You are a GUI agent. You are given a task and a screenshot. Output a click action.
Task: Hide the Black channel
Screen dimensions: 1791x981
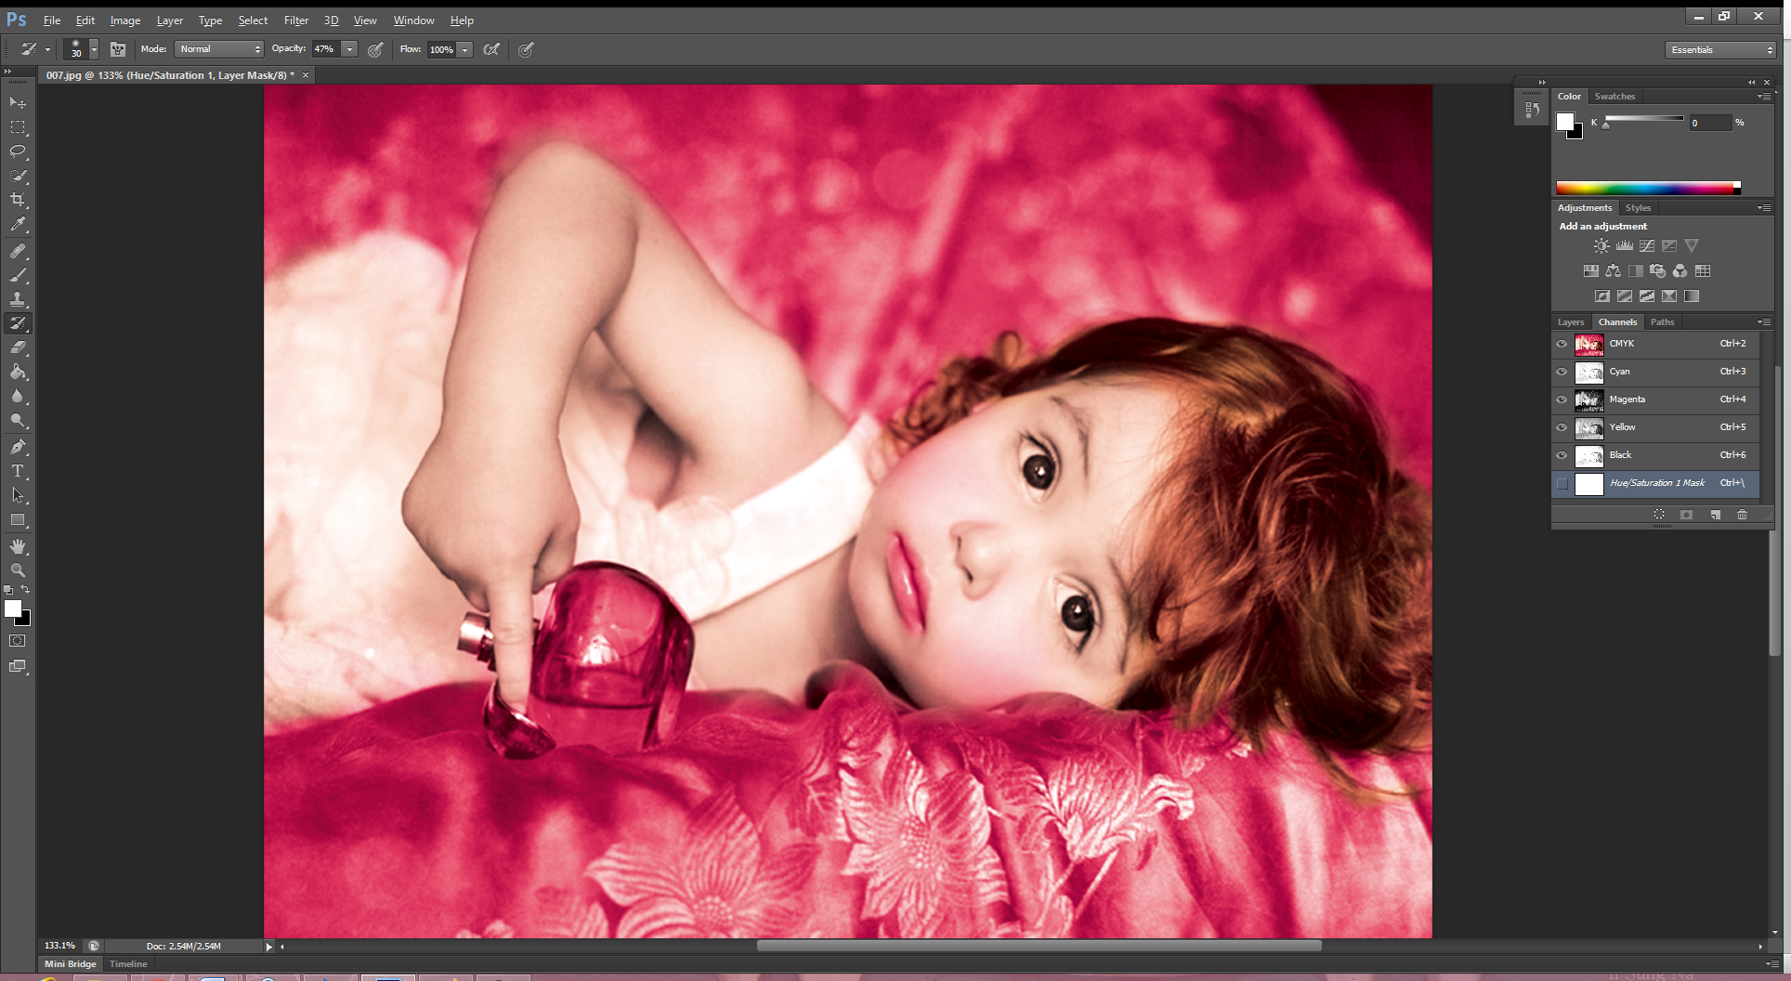tap(1562, 455)
